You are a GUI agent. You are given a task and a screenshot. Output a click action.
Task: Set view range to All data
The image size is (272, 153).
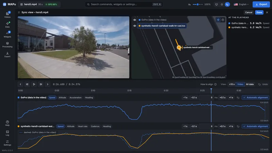click(x=250, y=84)
